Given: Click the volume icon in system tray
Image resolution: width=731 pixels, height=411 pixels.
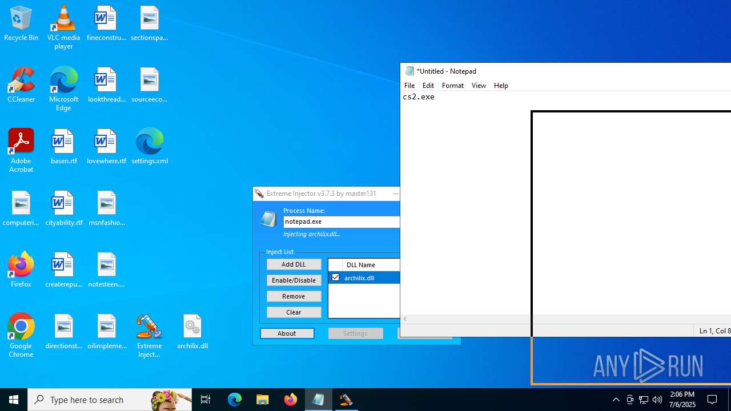Looking at the screenshot, I should (x=657, y=400).
